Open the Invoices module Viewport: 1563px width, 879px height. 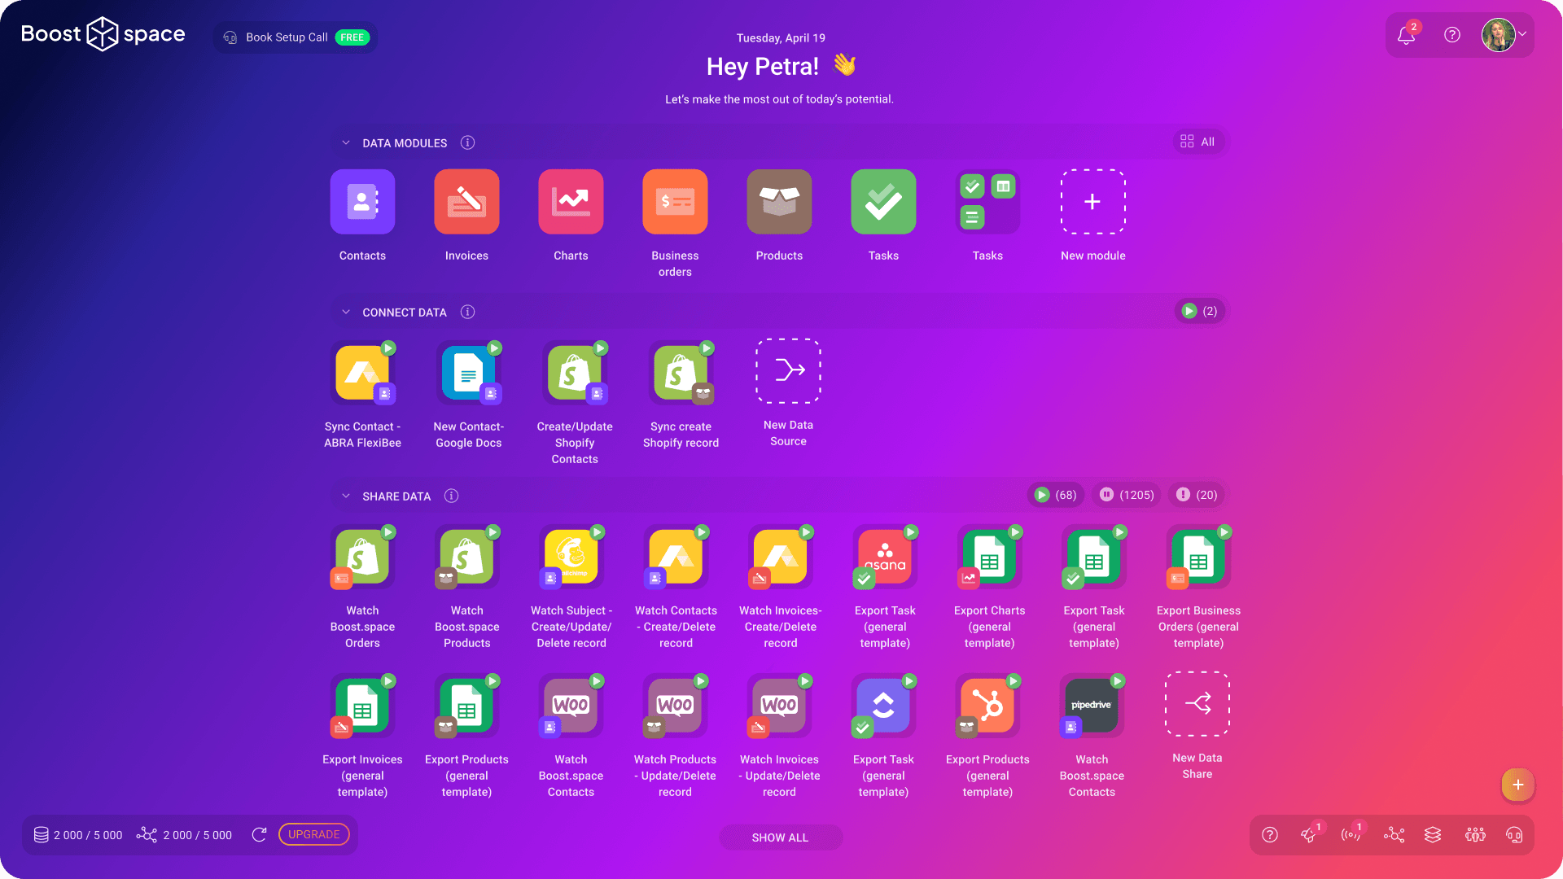click(466, 202)
